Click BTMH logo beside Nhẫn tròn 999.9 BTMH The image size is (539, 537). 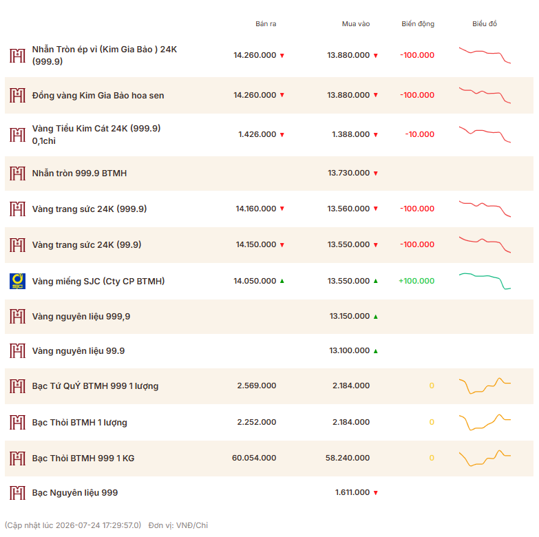point(17,173)
